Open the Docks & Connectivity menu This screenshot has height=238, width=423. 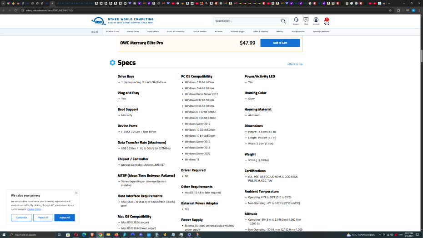pyautogui.click(x=176, y=31)
